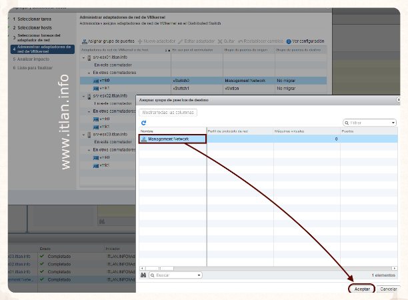
Task: Click the Asignar grupo de puertos icon
Action: (83, 41)
